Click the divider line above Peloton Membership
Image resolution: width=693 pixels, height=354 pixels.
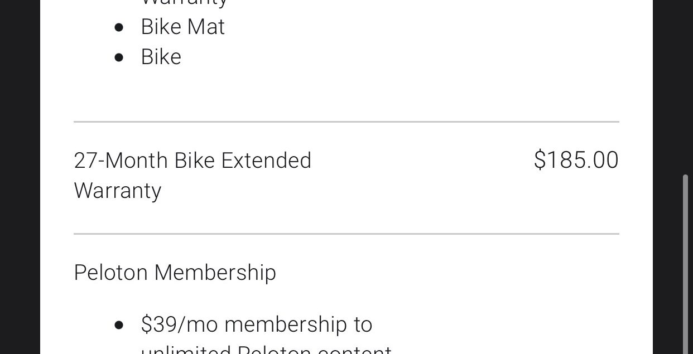point(346,234)
